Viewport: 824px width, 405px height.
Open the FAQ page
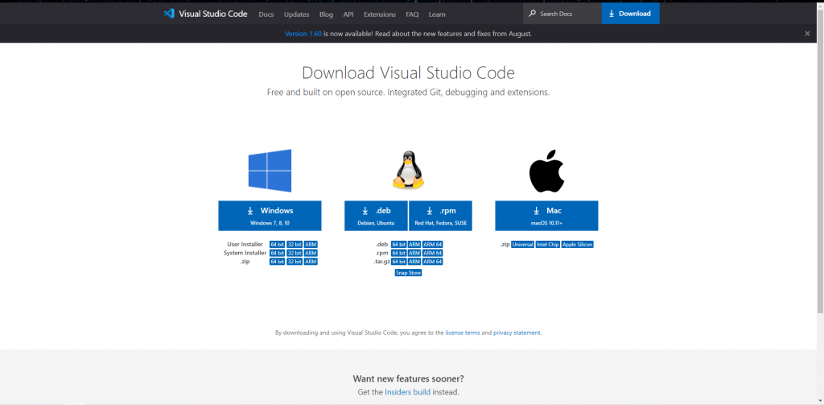click(412, 14)
